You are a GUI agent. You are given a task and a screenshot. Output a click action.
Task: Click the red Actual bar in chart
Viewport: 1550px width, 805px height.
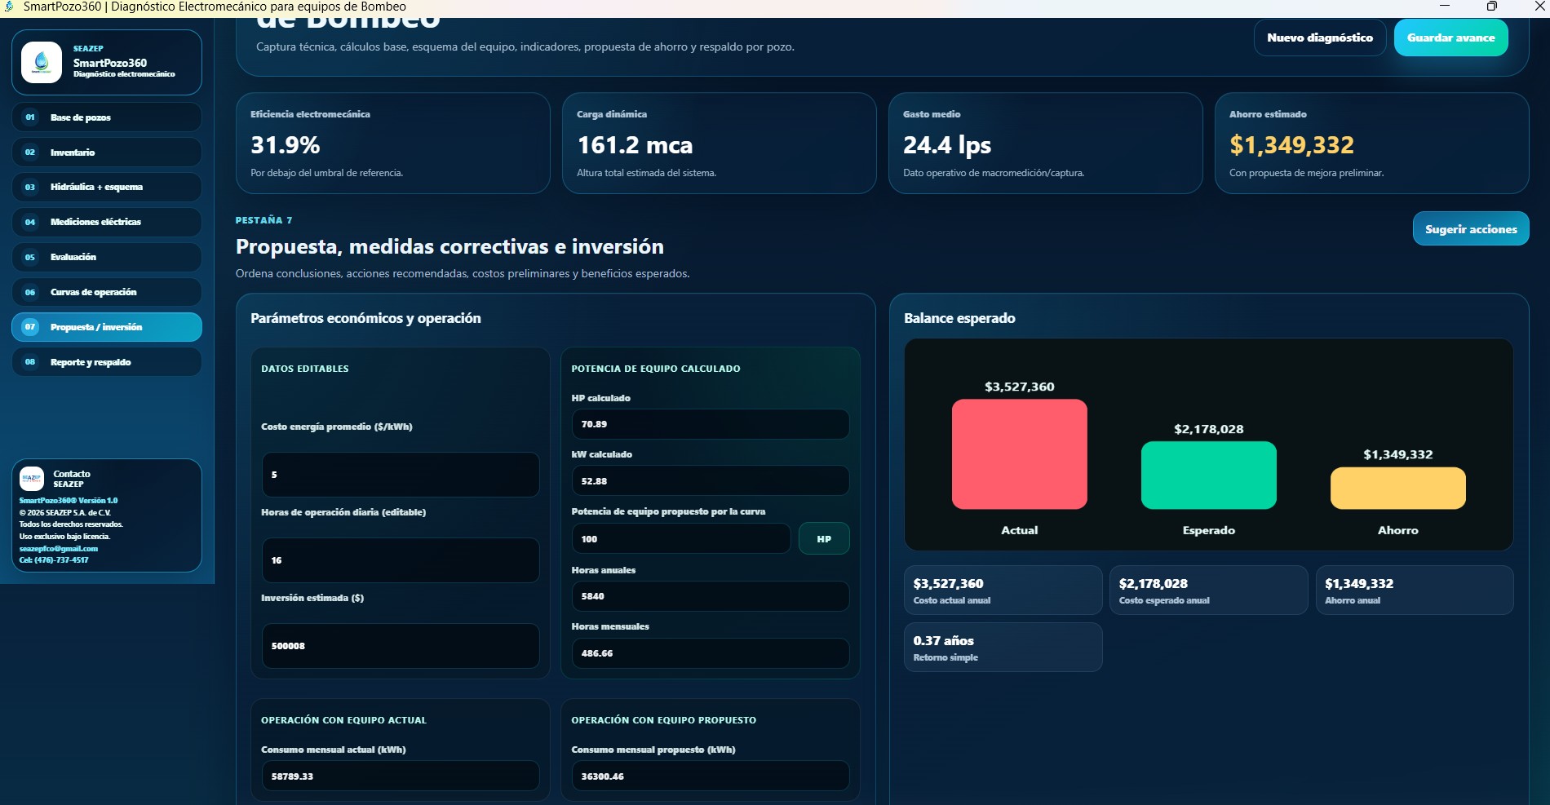click(x=1020, y=454)
